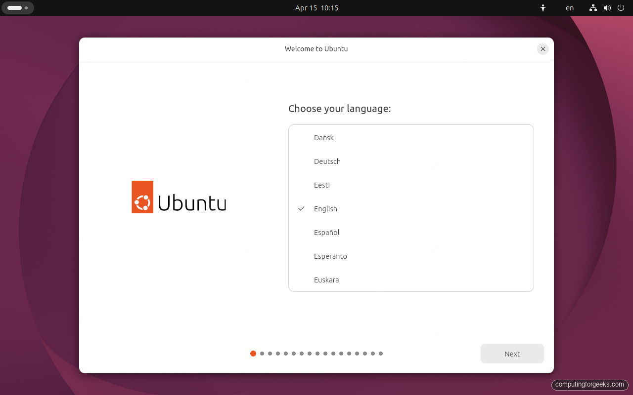Open the date and time menu
The image size is (633, 395).
tap(316, 8)
